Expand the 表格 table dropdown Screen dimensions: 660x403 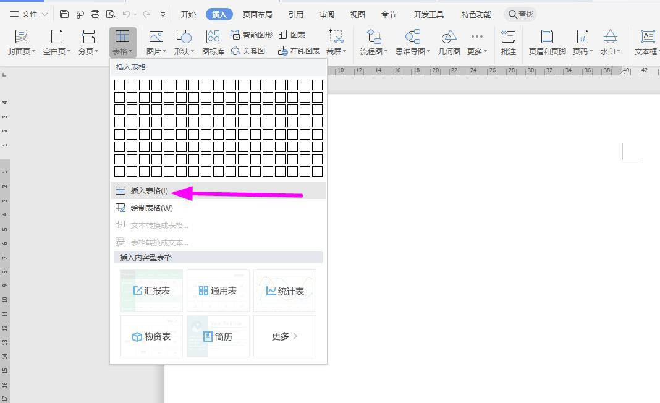pos(122,52)
